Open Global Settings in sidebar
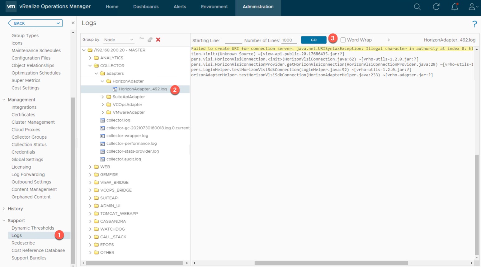Image resolution: width=481 pixels, height=267 pixels. tap(27, 160)
